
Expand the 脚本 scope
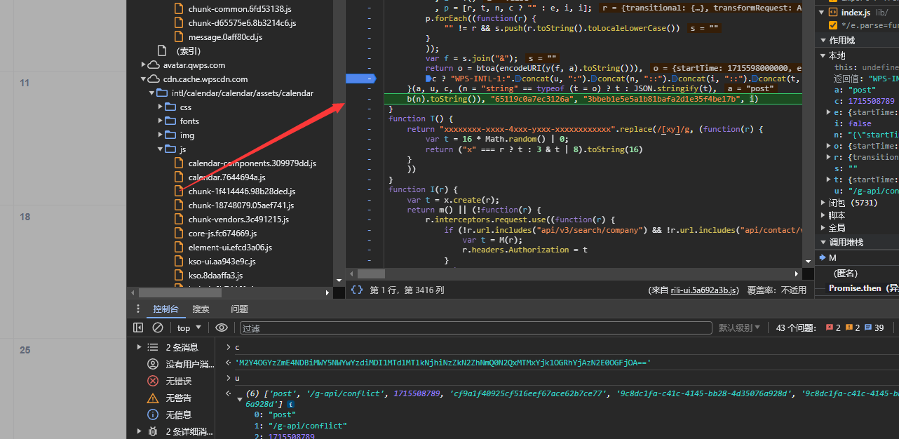coord(823,215)
